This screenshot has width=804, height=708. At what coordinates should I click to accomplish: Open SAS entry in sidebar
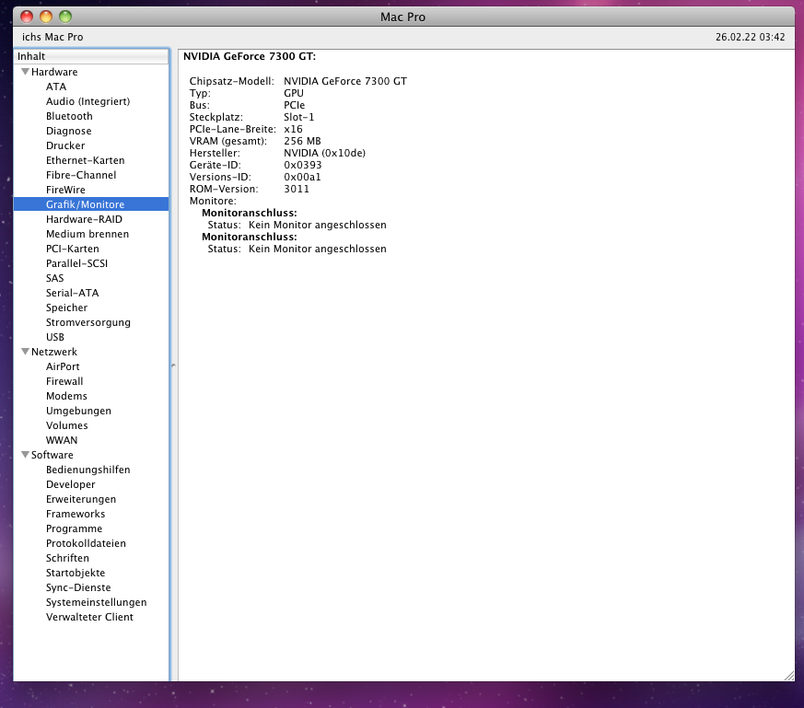point(55,278)
